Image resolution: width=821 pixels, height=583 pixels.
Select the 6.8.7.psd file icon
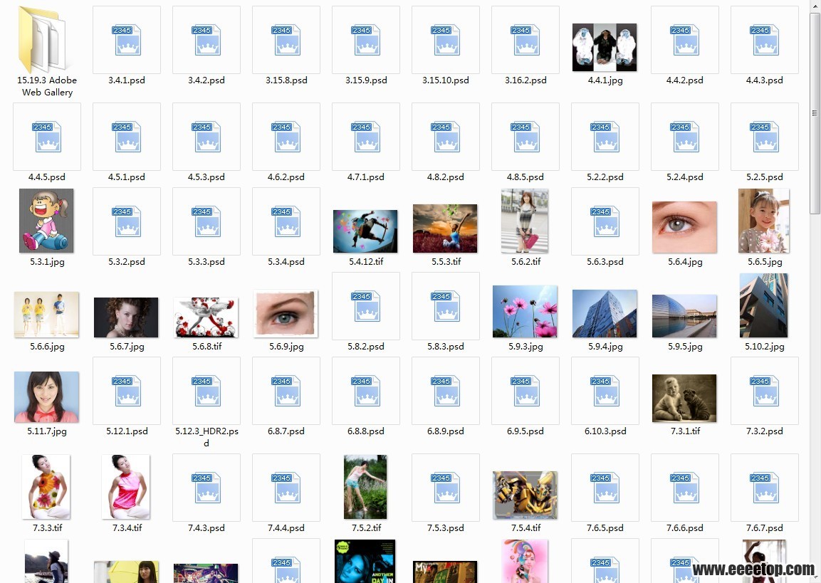tap(286, 391)
